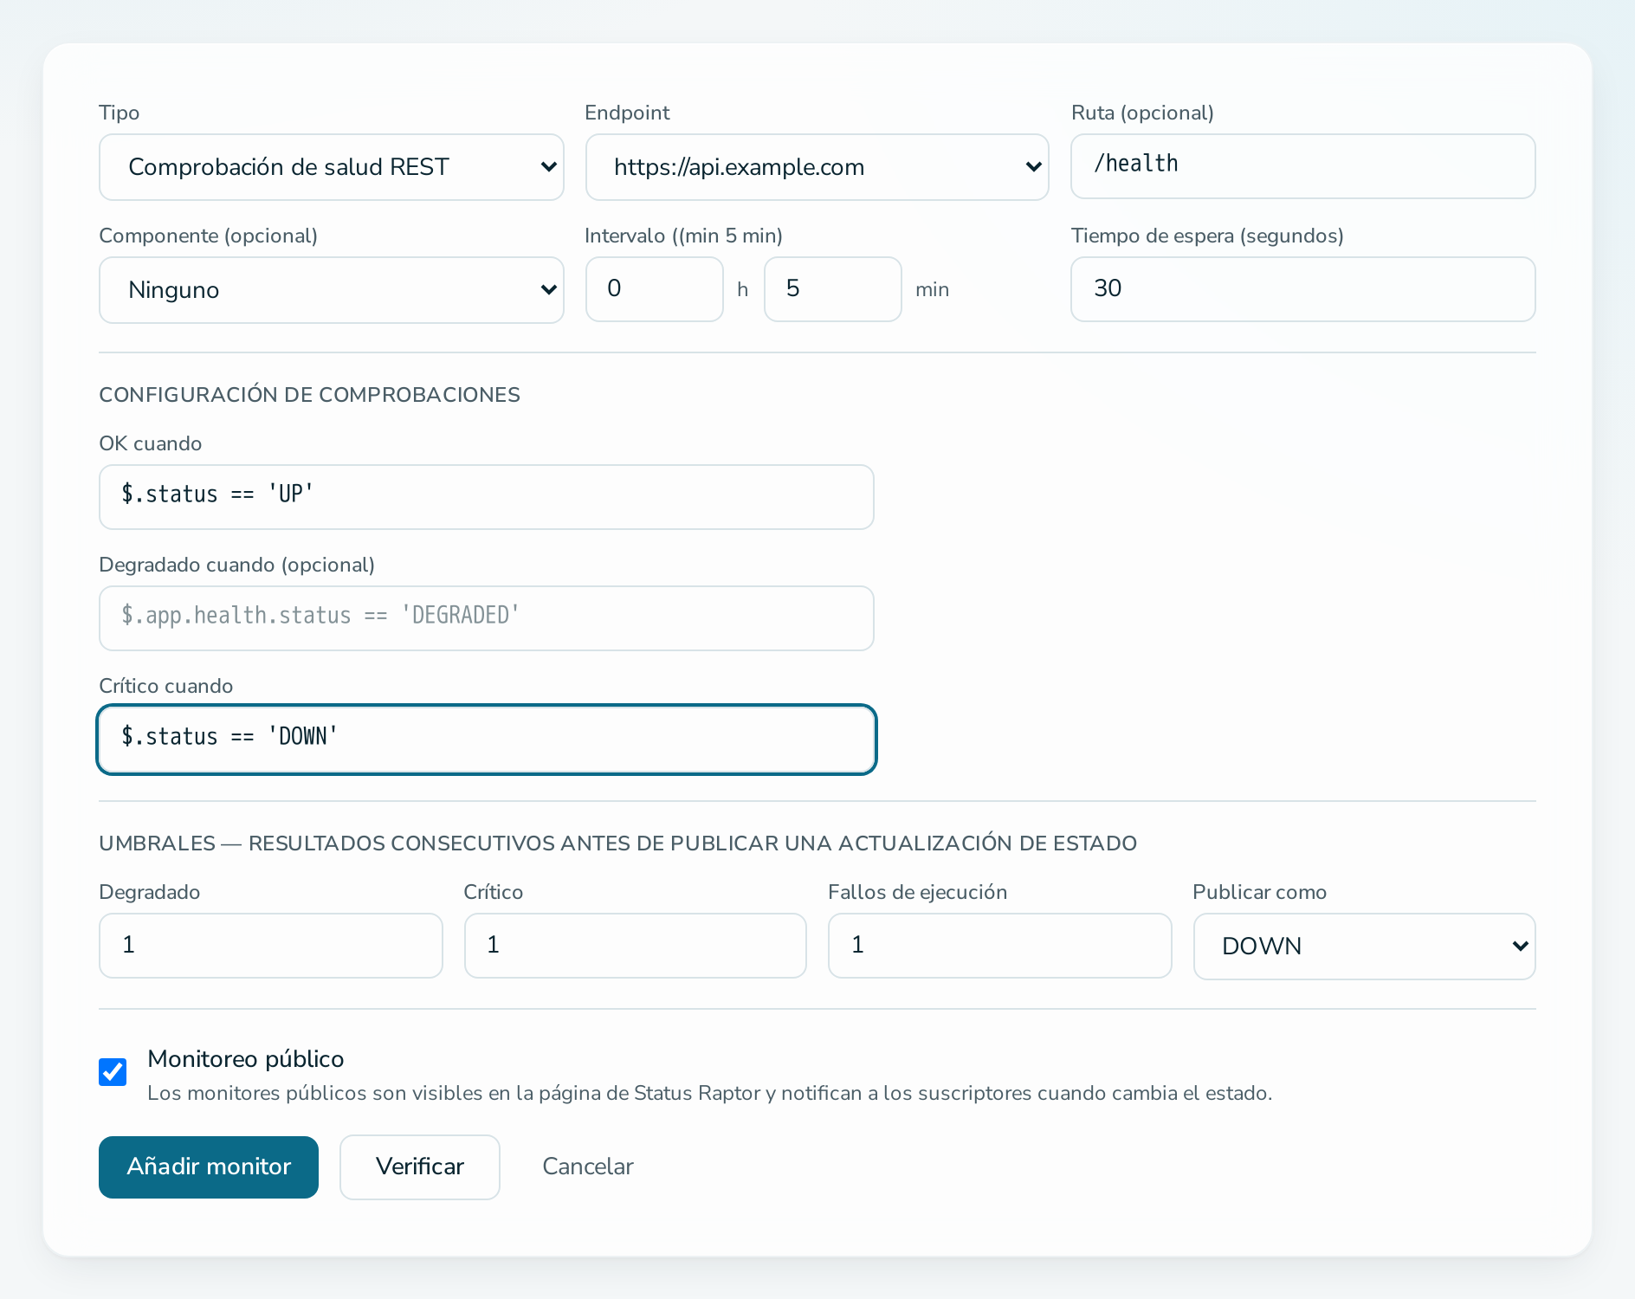Open the Endpoint dropdown
Viewport: 1635px width, 1299px height.
coord(817,167)
